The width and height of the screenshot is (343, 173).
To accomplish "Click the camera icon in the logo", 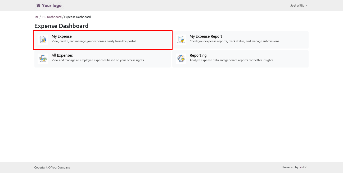I will click(38, 6).
